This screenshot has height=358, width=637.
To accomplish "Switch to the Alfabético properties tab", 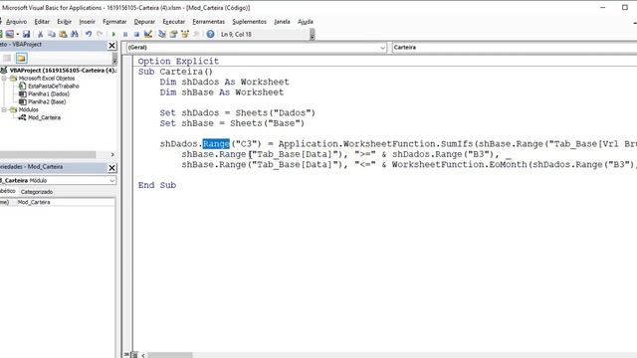I will coord(8,191).
